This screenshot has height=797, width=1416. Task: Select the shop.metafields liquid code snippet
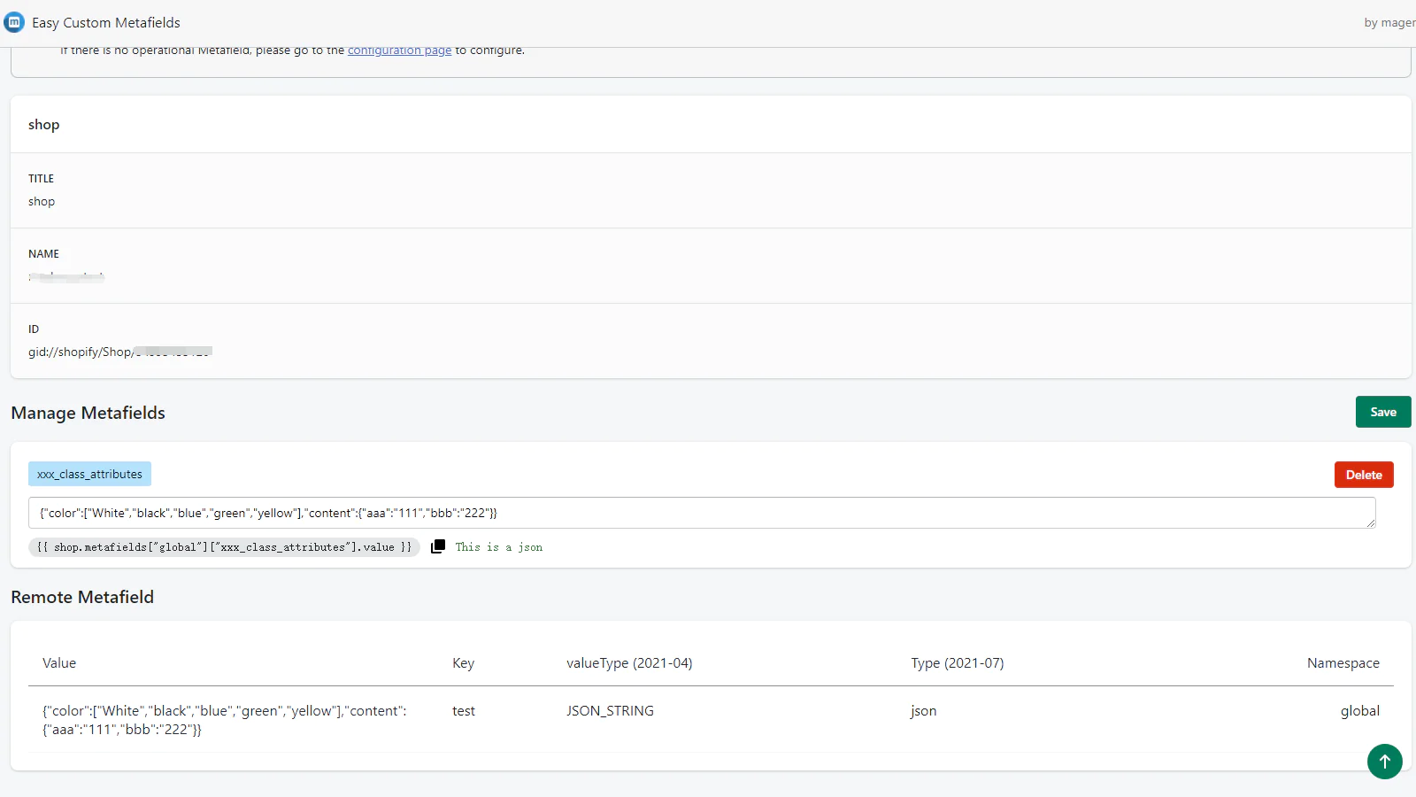tap(224, 547)
